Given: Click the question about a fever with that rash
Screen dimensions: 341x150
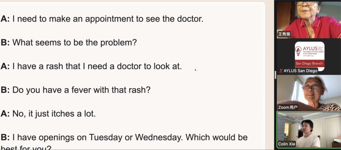Looking at the screenshot, I should (x=76, y=90).
